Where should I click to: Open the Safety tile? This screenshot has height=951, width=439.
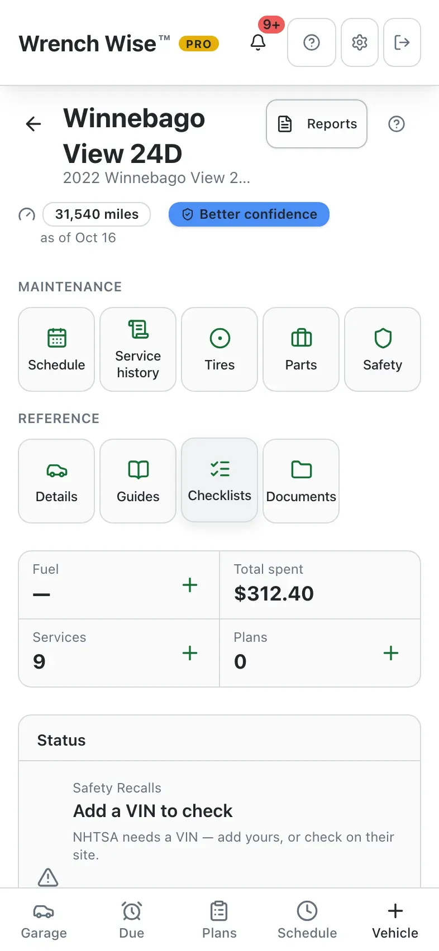click(383, 349)
